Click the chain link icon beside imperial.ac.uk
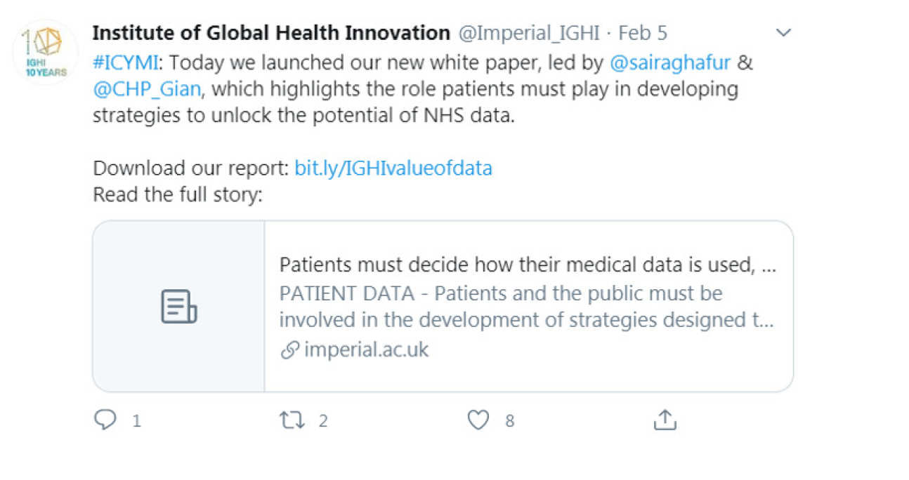The width and height of the screenshot is (909, 480). (x=289, y=350)
